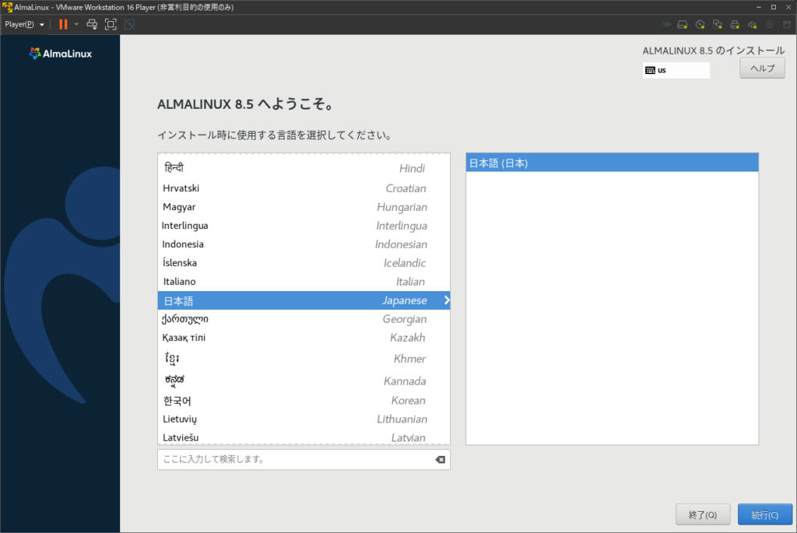The image size is (797, 533).
Task: Select 한국어 (Korean) language
Action: click(x=304, y=401)
